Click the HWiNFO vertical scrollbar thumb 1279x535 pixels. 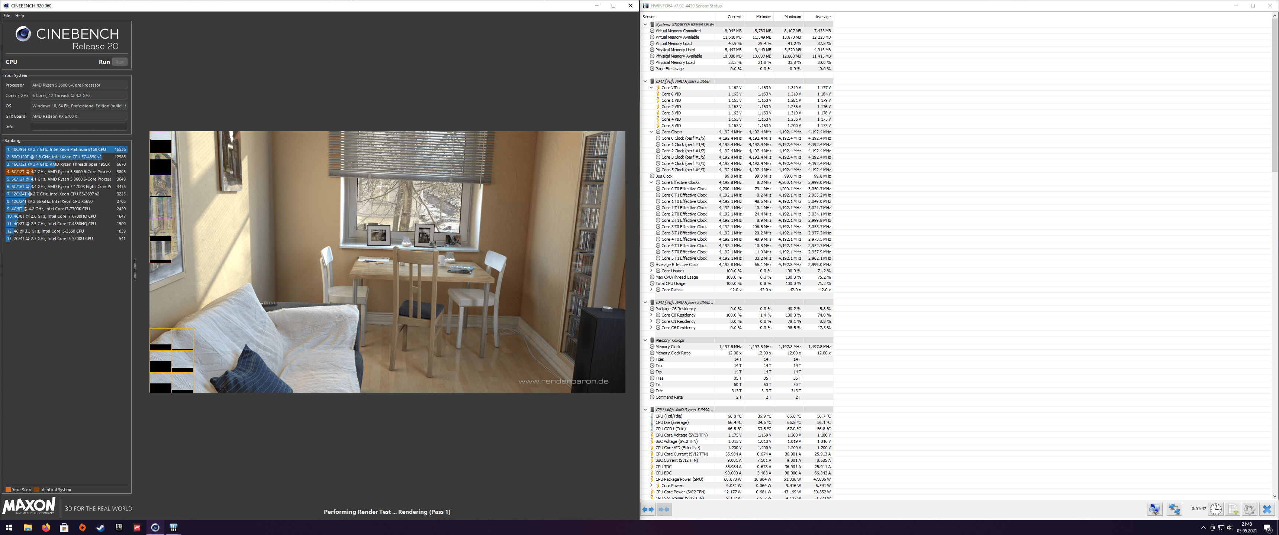tap(1275, 96)
